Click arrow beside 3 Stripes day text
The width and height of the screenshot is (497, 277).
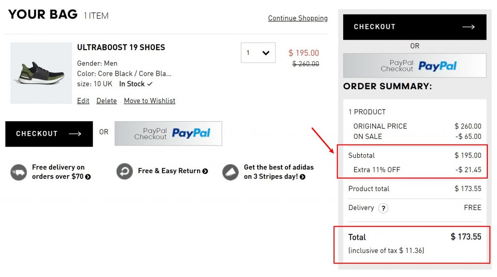pos(302,177)
